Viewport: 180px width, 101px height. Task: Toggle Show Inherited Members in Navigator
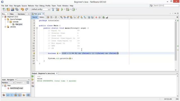click(4, 95)
